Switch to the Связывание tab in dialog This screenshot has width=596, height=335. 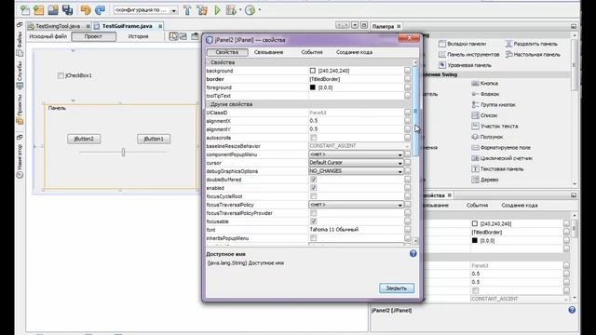click(268, 52)
